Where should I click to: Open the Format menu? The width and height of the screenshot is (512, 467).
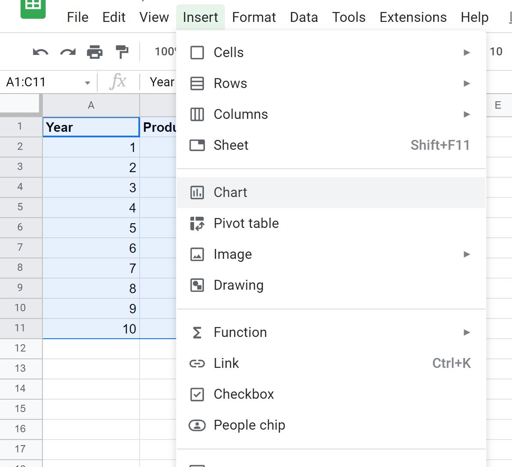click(254, 17)
